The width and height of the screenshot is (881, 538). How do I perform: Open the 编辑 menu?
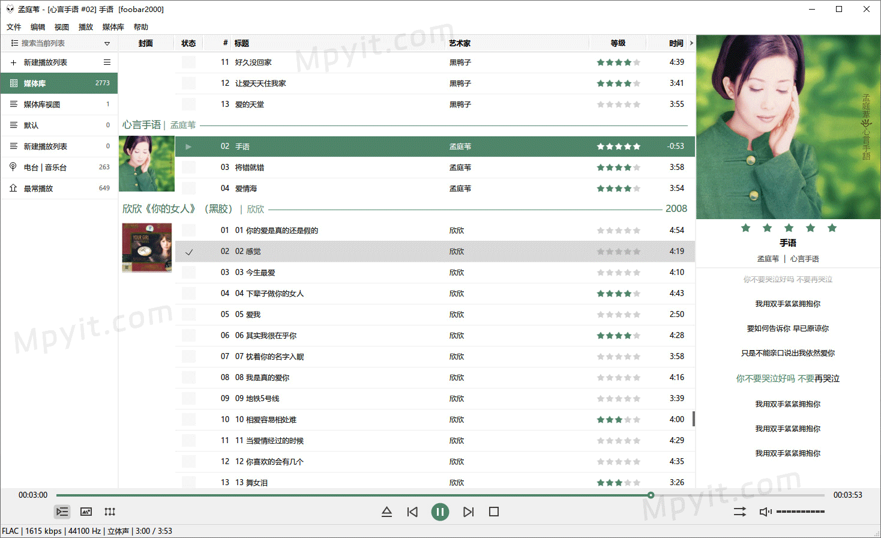pyautogui.click(x=38, y=27)
